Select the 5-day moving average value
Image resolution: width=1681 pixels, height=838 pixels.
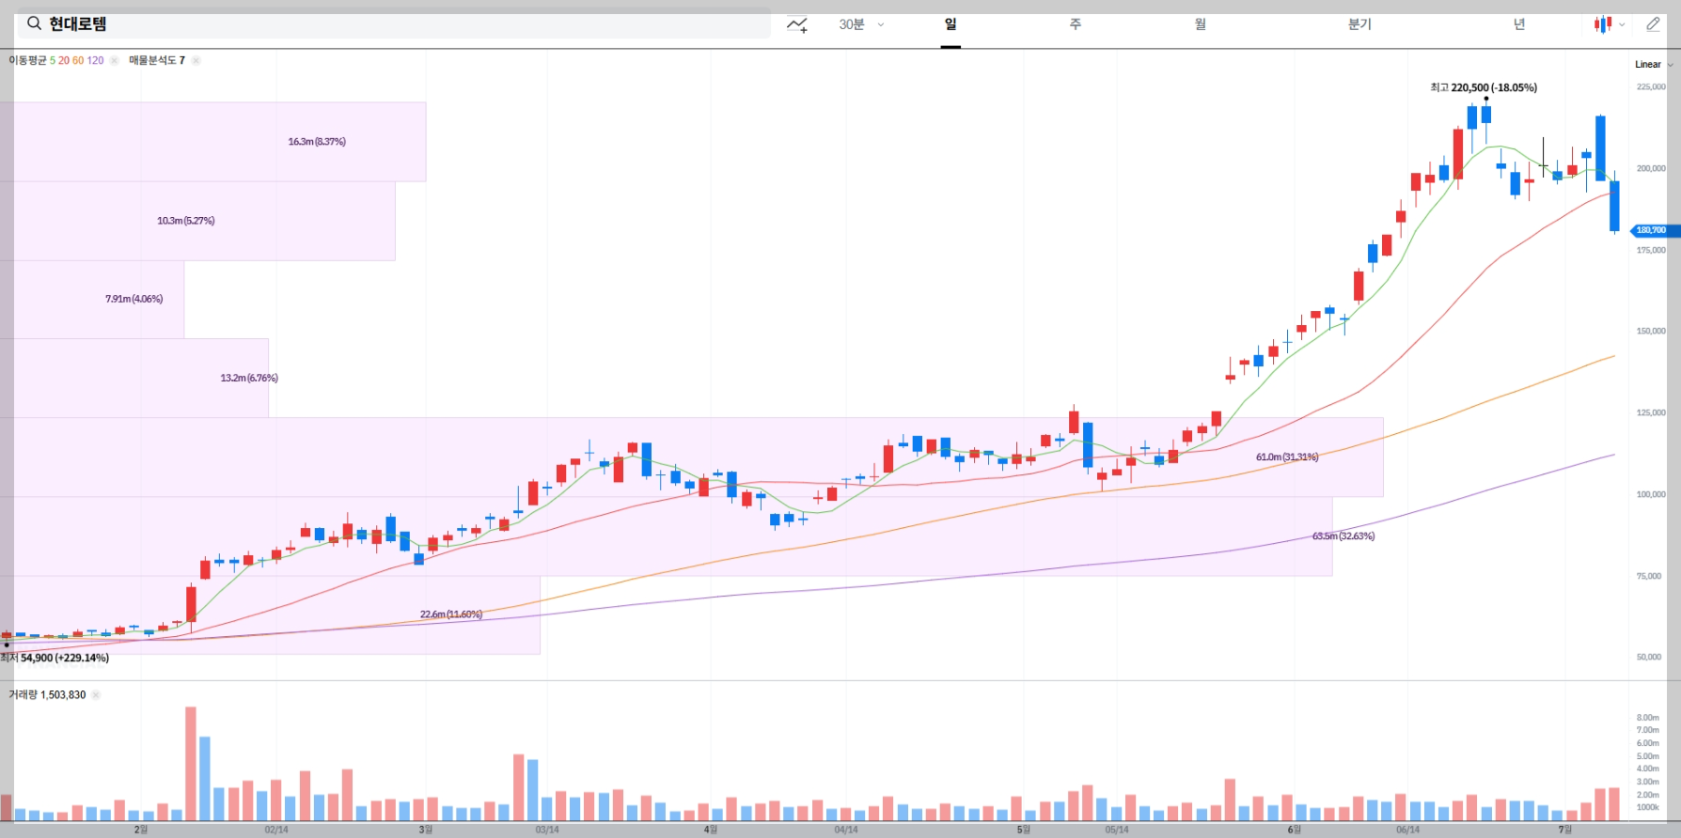tap(53, 60)
